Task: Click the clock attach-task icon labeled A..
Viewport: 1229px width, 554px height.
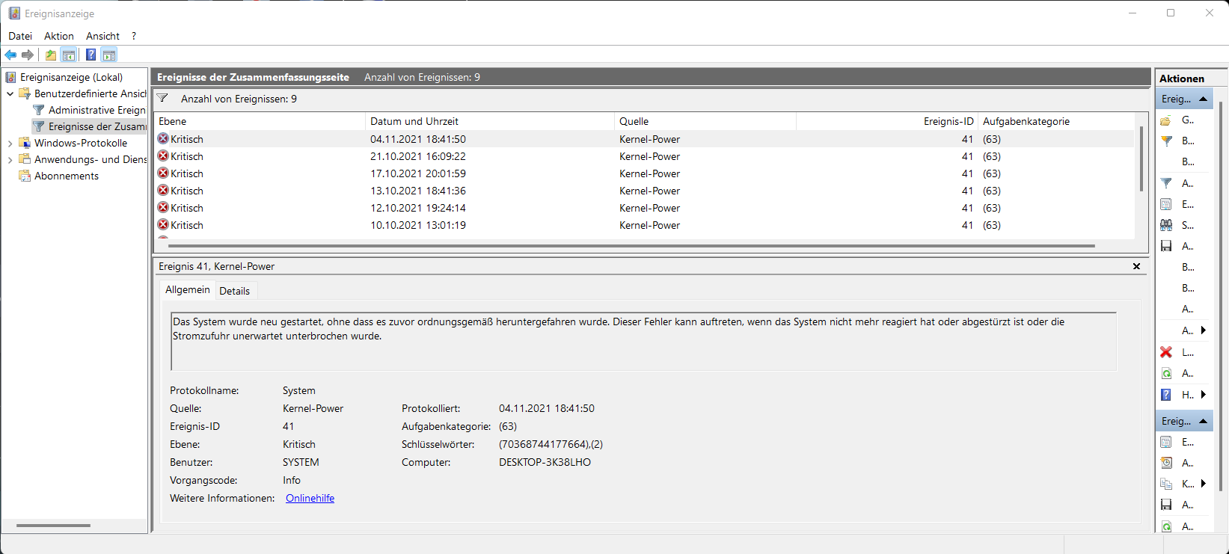Action: pos(1166,463)
